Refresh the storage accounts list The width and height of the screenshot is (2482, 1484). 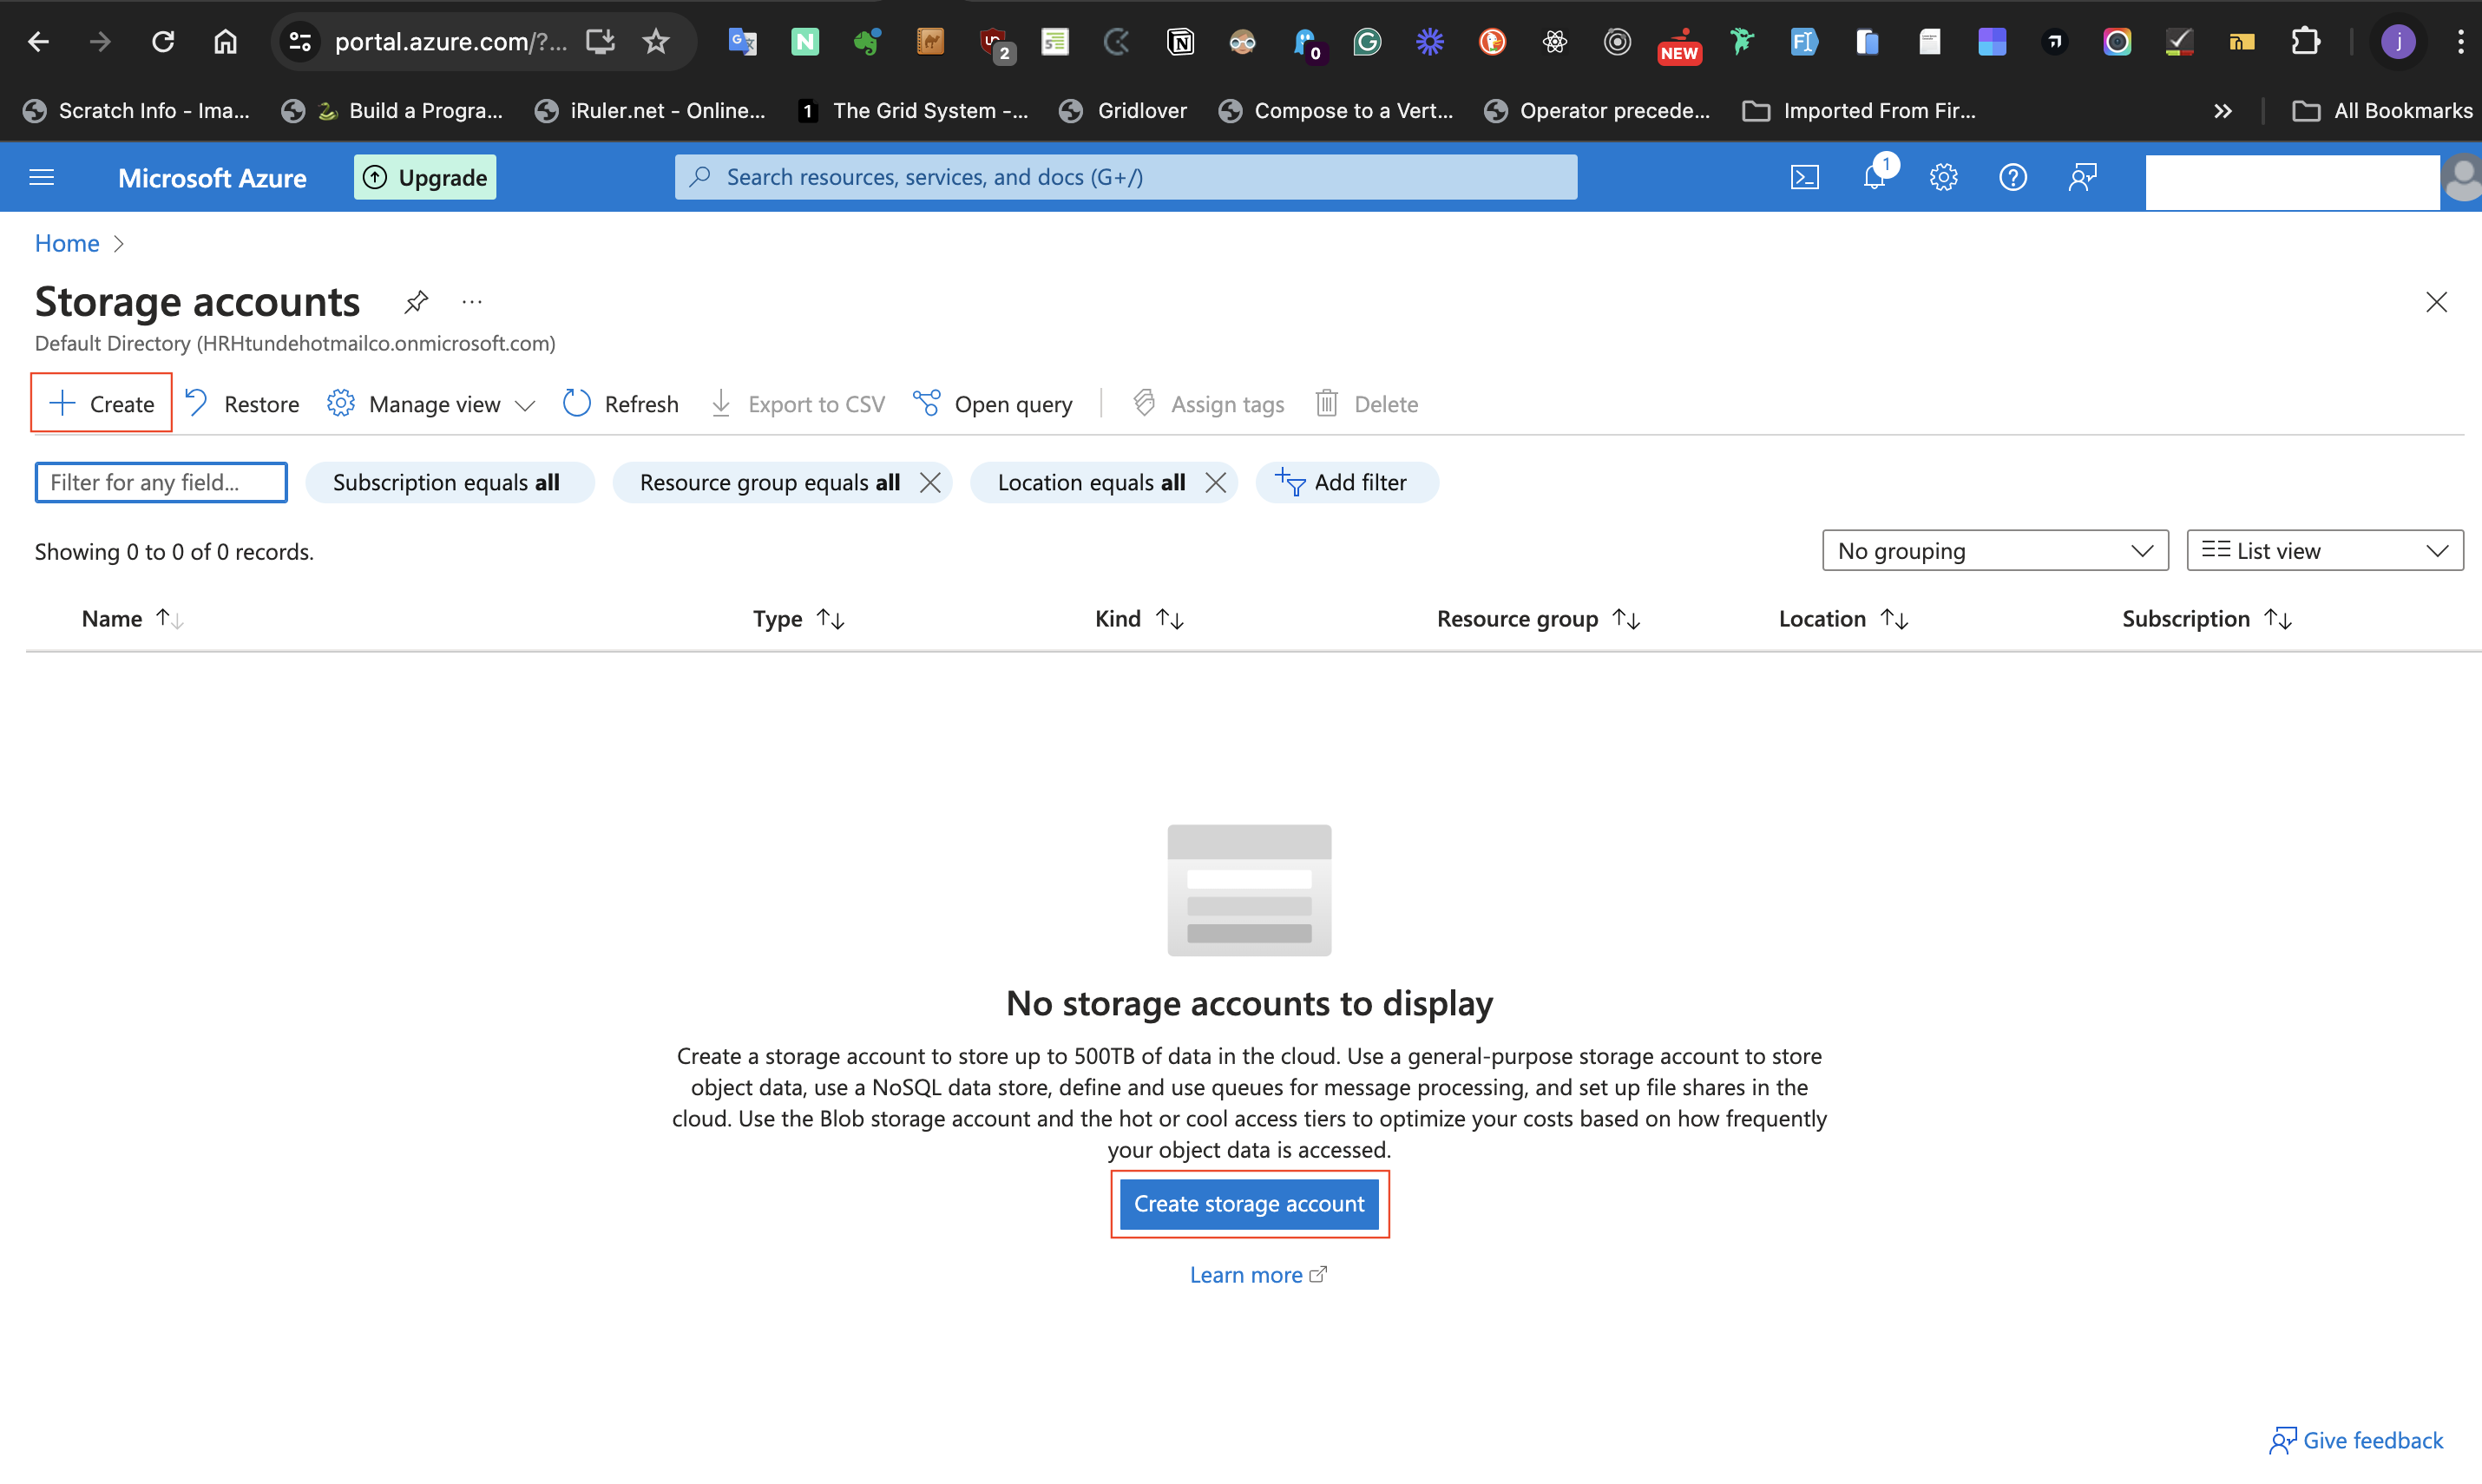pos(620,403)
